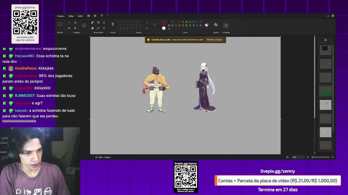Select the Magnifier tool
This screenshot has width=348, height=195.
click(x=104, y=28)
